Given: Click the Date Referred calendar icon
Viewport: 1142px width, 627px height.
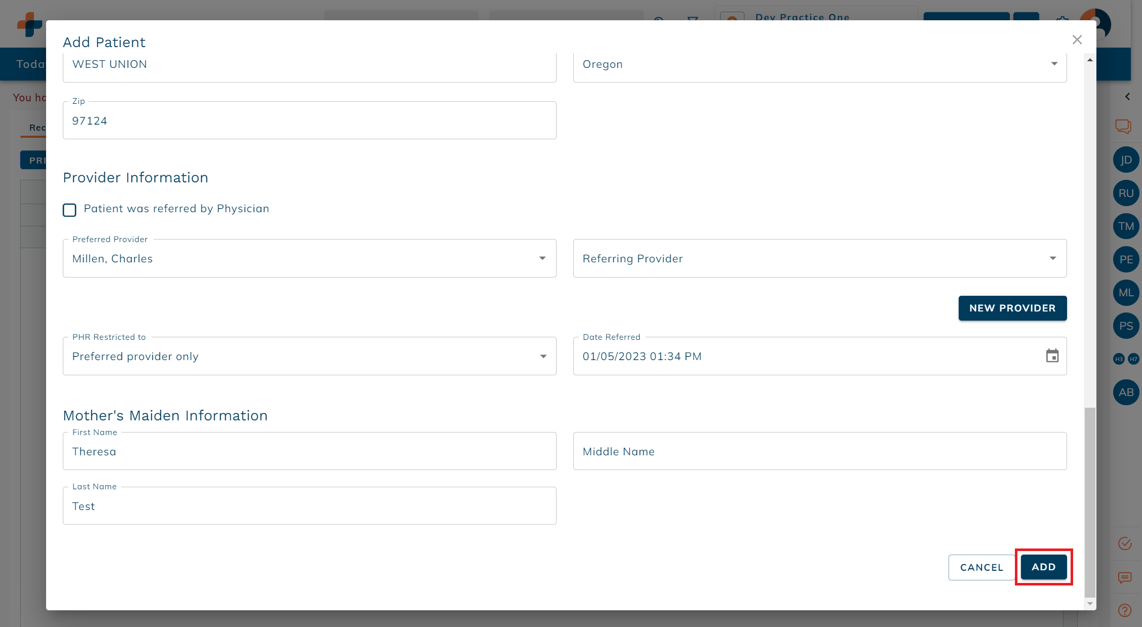Looking at the screenshot, I should pyautogui.click(x=1053, y=356).
